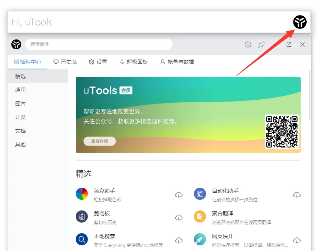This screenshot has width=323, height=251.
Task: Click the 帮你更专注地改变世界 banner text
Action: (114, 111)
